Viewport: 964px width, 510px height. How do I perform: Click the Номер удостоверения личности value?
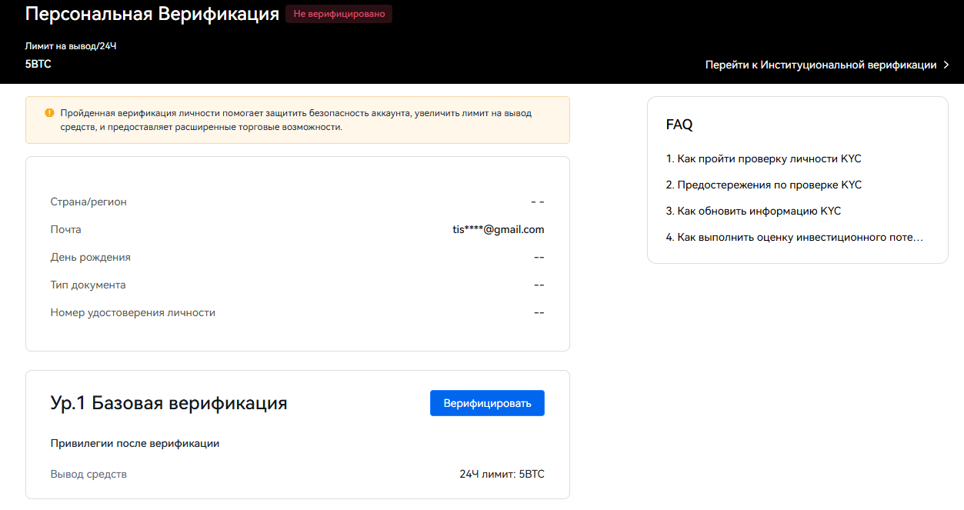coord(538,312)
